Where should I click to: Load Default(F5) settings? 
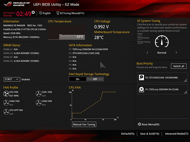pos(127,134)
